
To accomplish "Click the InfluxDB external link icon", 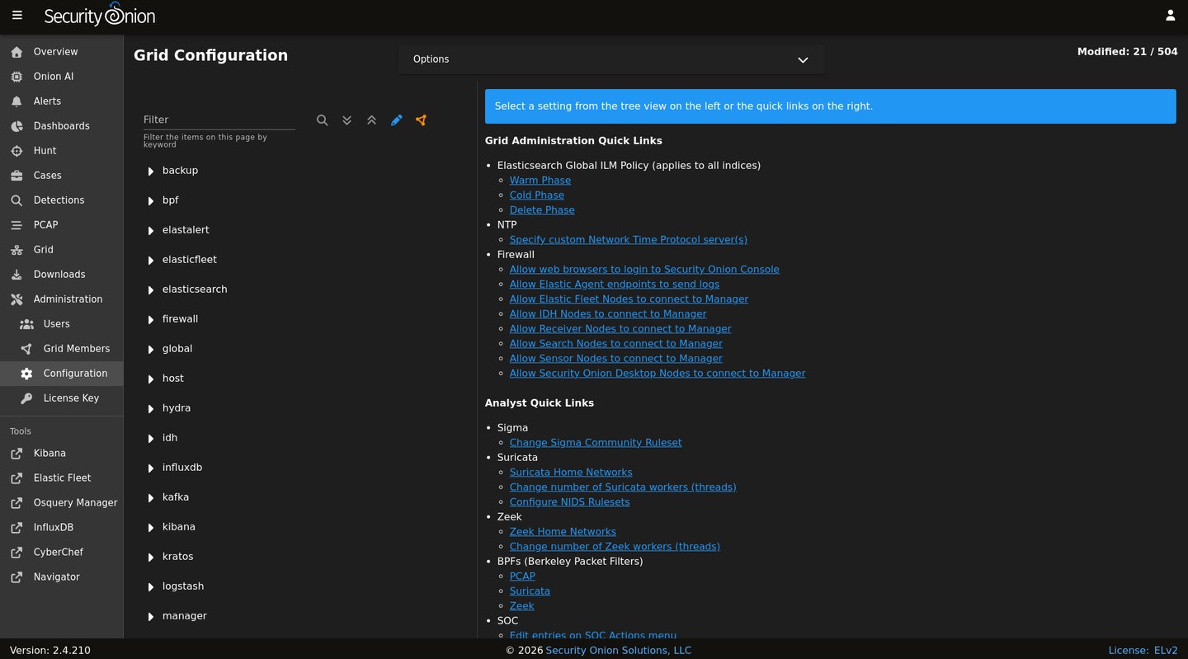I will tap(16, 528).
